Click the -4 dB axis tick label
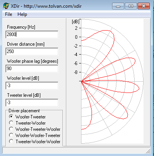Viewport: 154px width, 156px height. click(76, 55)
